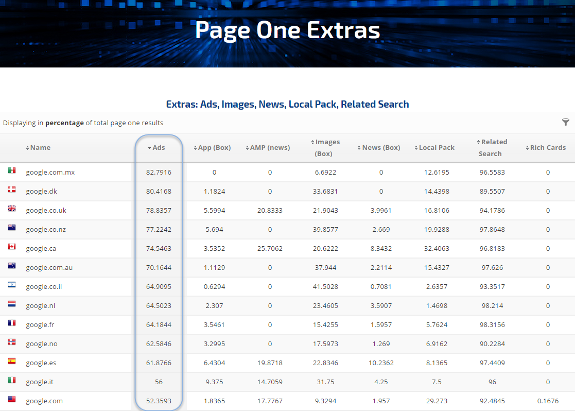Click the Denmark flag icon
The width and height of the screenshot is (575, 411).
tap(12, 190)
